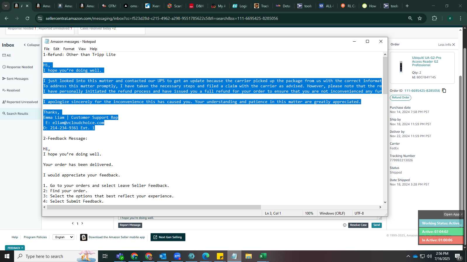This screenshot has height=262, width=467.
Task: Click Report Message button
Action: click(x=130, y=225)
